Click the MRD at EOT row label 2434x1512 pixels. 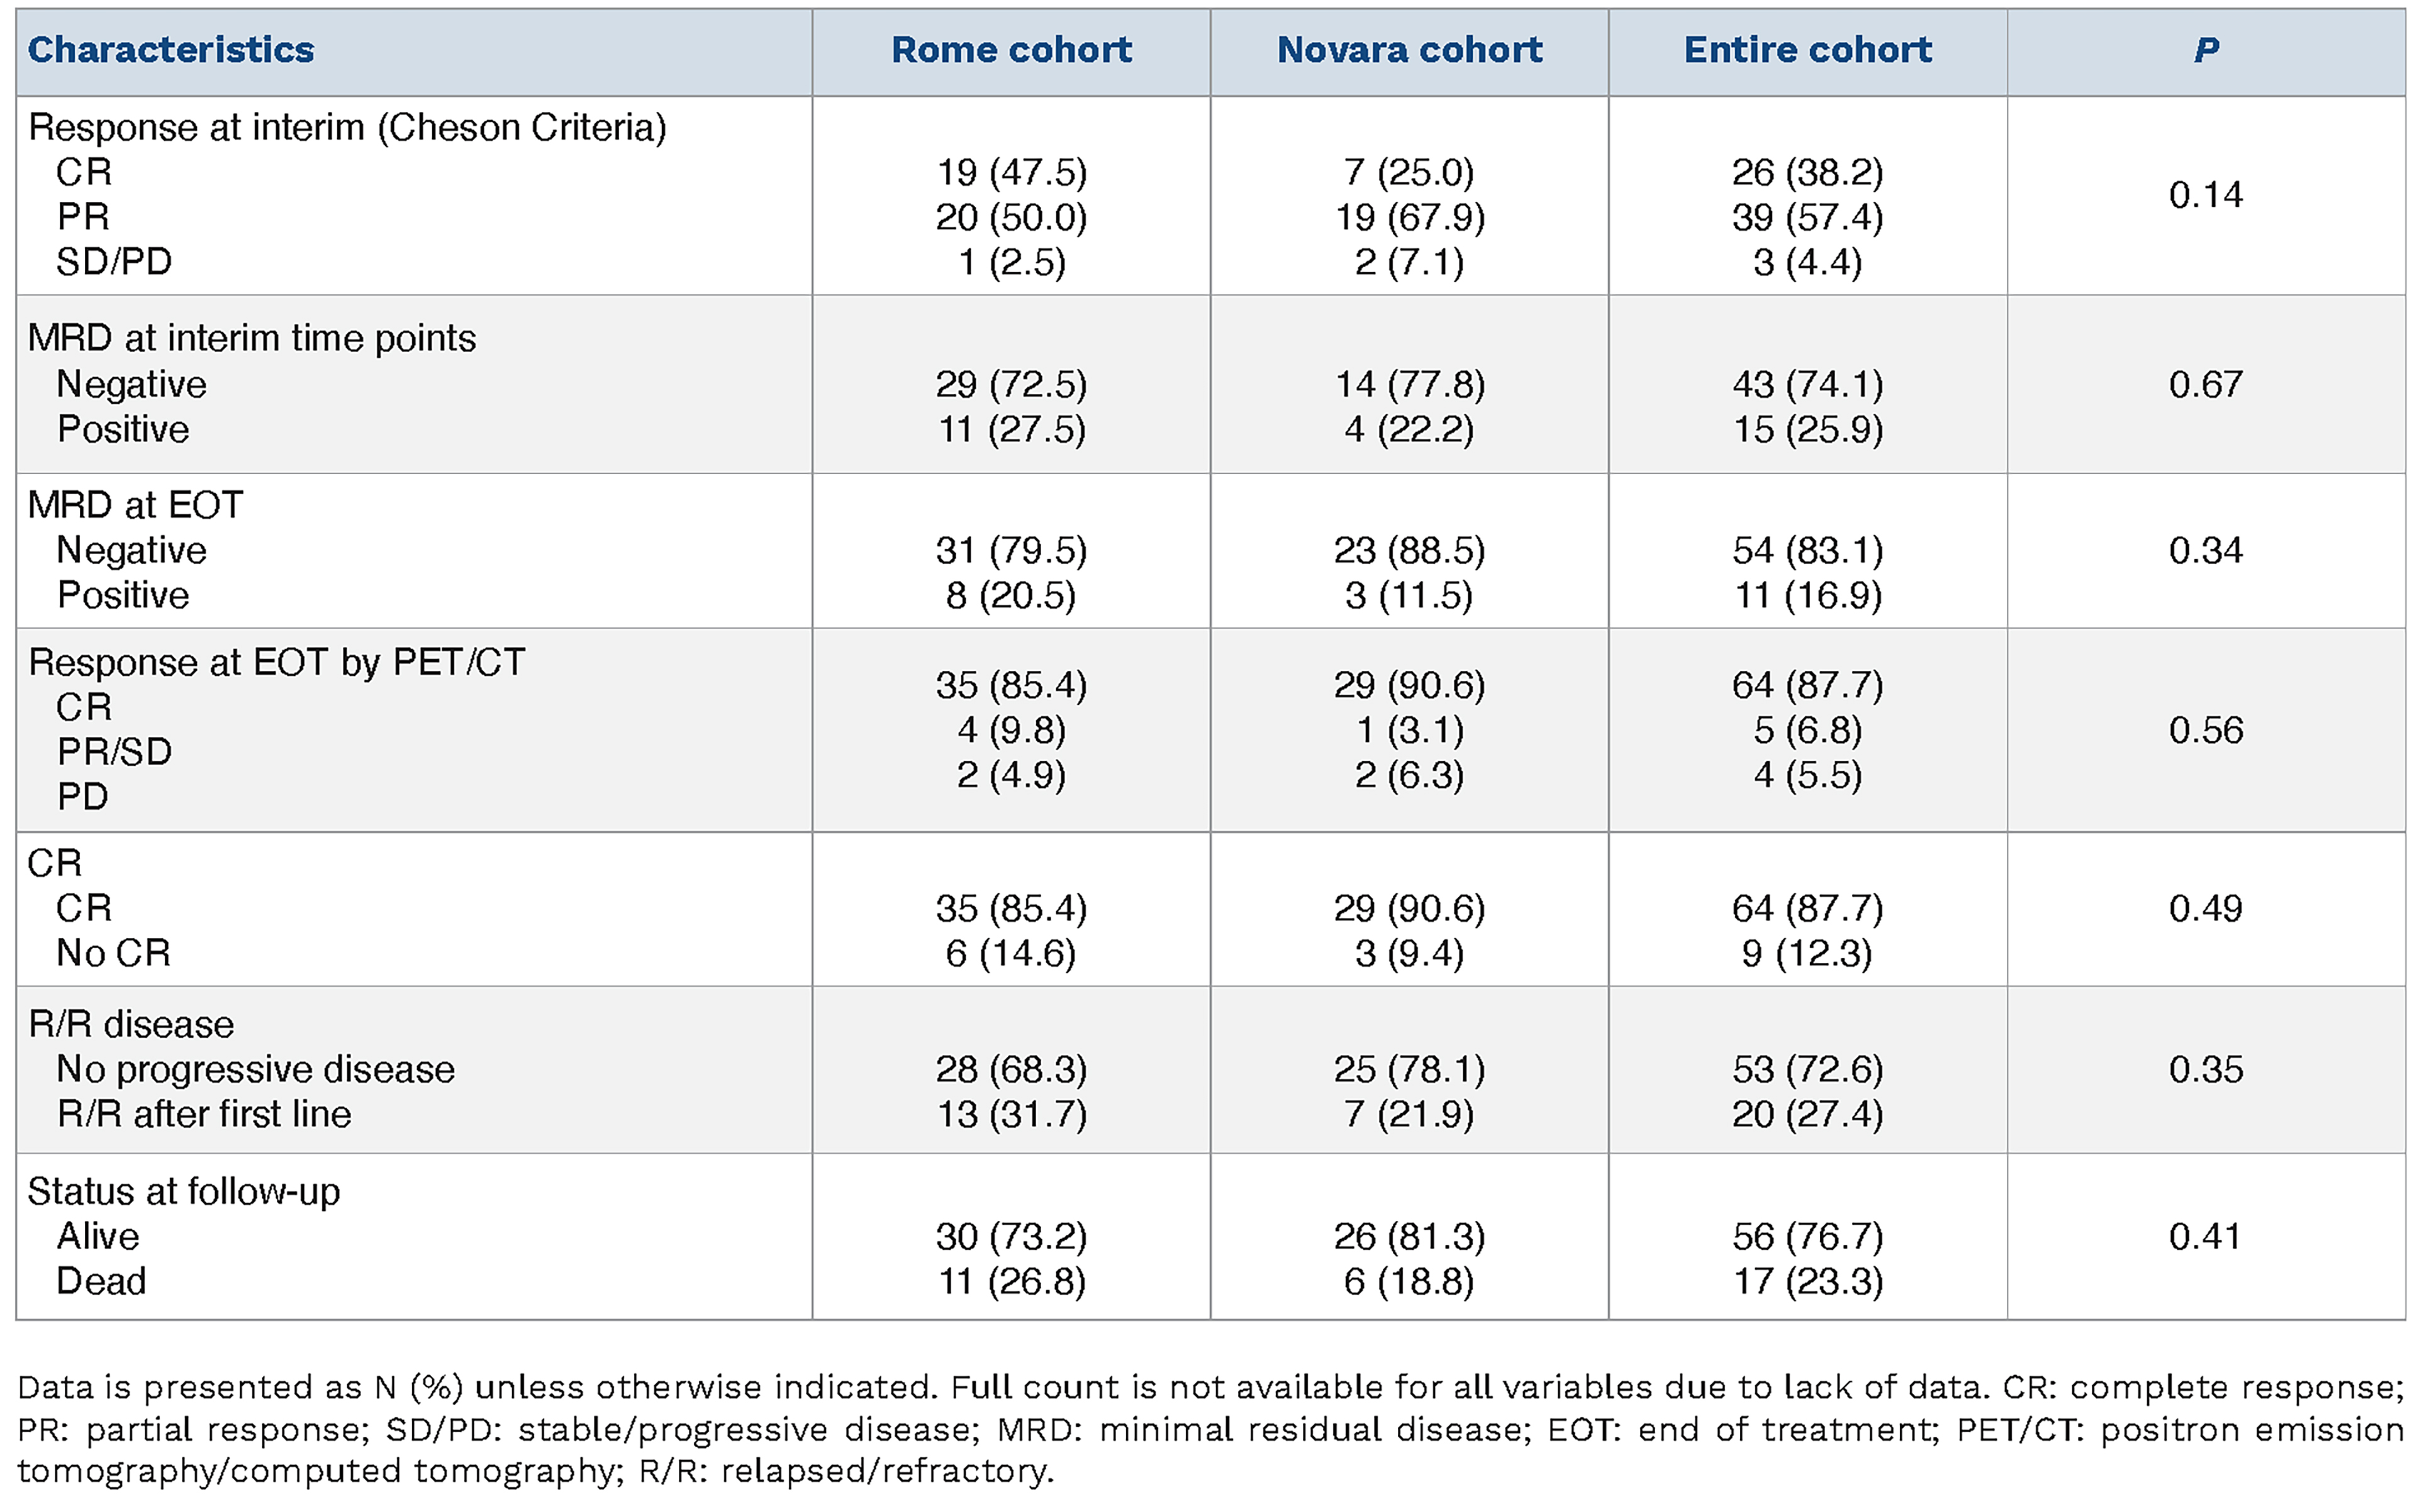tap(135, 505)
